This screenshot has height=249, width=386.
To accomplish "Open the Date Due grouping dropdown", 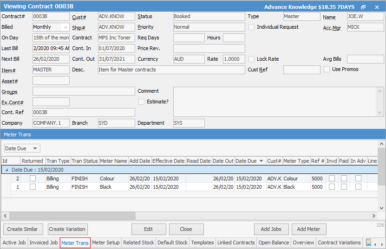I will click(36, 148).
